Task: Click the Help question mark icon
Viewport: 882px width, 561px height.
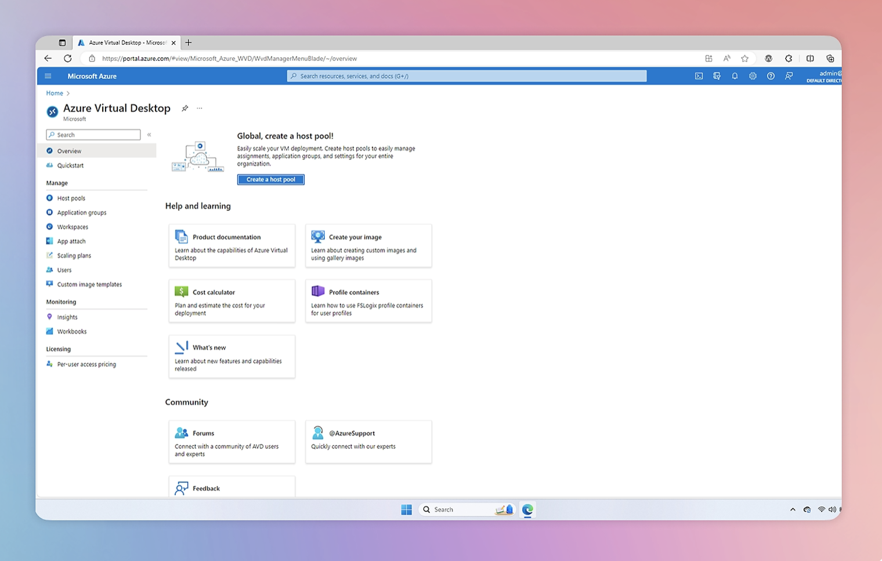Action: pos(771,76)
